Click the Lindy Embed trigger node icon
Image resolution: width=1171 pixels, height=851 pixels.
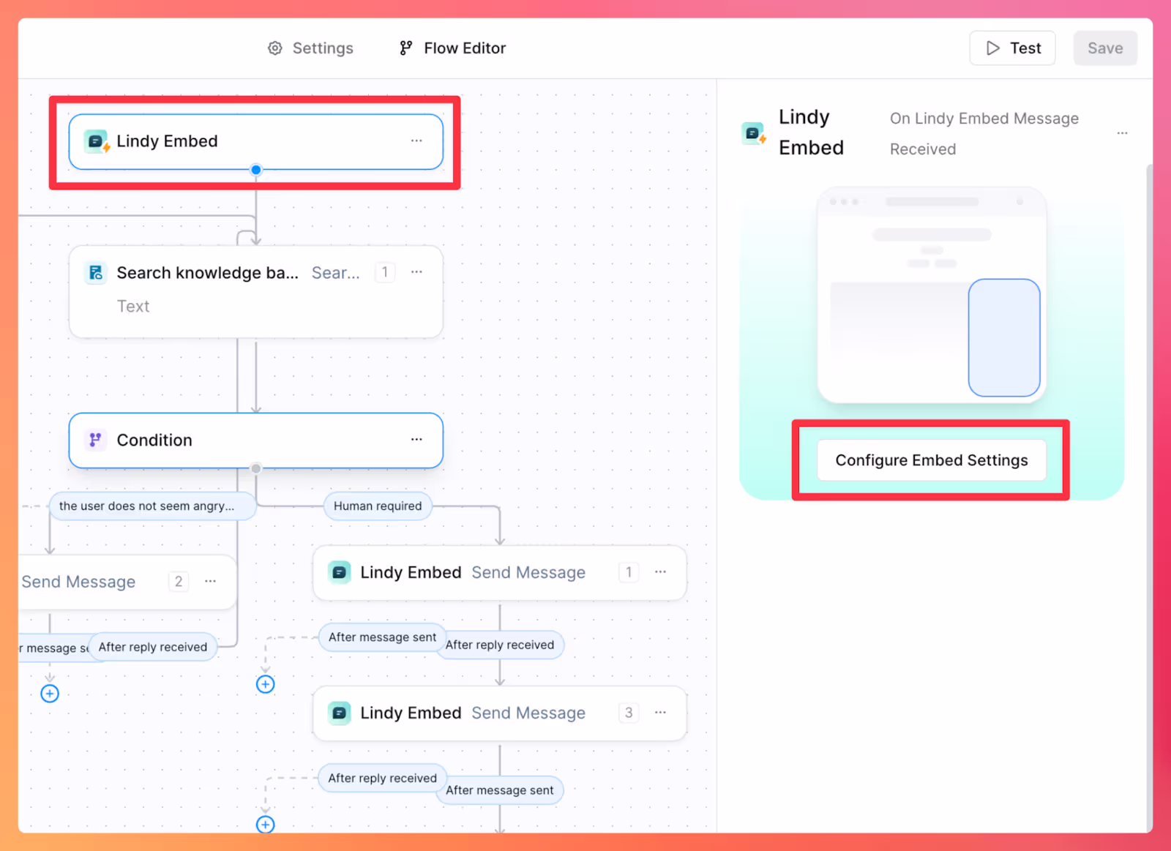[96, 141]
